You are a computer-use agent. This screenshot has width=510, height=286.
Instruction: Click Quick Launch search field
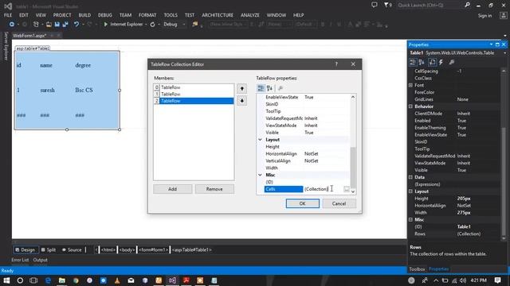click(x=430, y=5)
